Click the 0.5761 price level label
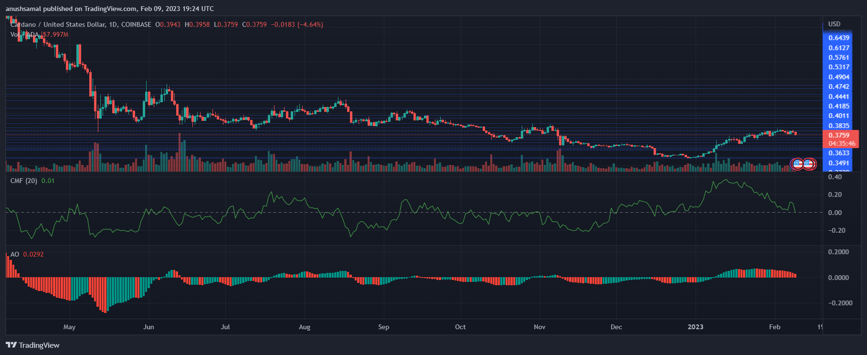This screenshot has height=355, width=867. [839, 57]
